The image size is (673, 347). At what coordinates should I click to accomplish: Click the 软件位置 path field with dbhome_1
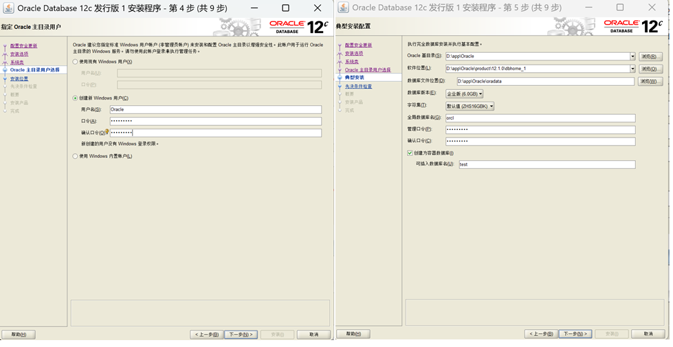point(538,69)
